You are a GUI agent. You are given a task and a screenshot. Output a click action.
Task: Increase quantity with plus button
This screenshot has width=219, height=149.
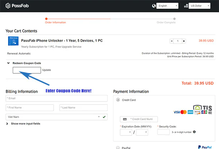click(184, 41)
